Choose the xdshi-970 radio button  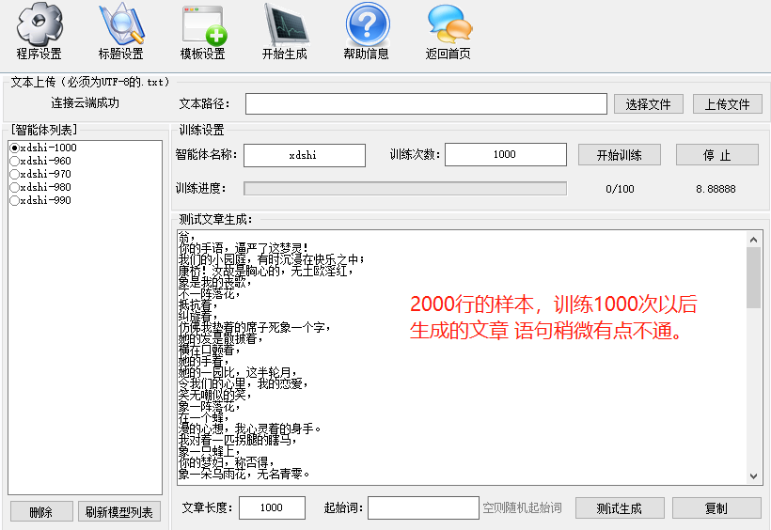tap(14, 175)
